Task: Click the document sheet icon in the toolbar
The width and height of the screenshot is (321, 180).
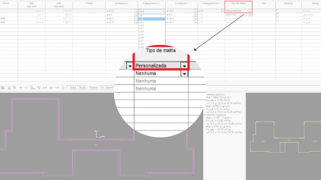Action: (x=8, y=88)
